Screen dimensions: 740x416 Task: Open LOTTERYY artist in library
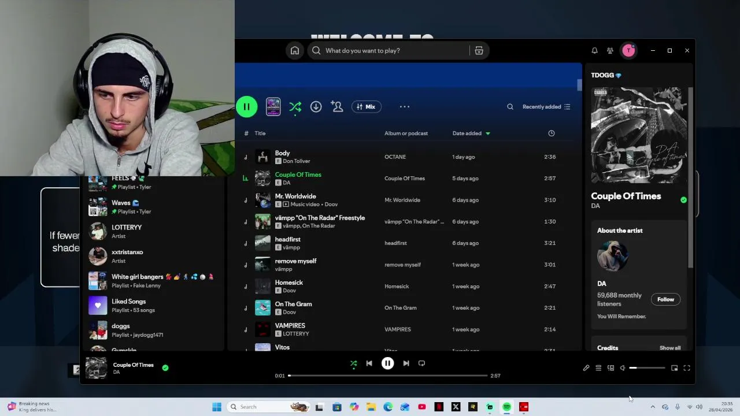coord(151,232)
